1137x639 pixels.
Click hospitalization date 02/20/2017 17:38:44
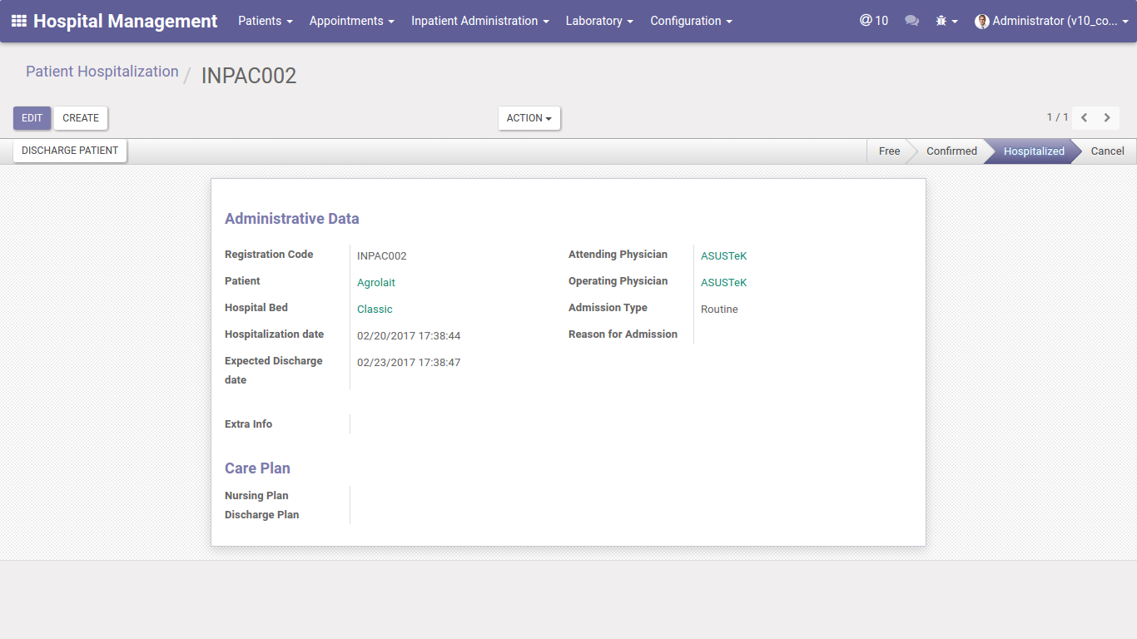point(409,336)
